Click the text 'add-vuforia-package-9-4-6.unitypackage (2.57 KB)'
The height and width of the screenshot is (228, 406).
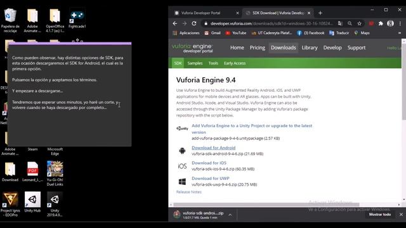click(235, 139)
